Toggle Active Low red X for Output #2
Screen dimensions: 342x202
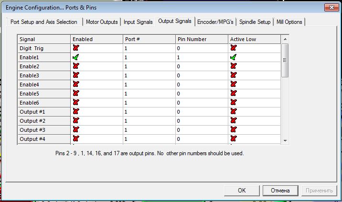[234, 121]
